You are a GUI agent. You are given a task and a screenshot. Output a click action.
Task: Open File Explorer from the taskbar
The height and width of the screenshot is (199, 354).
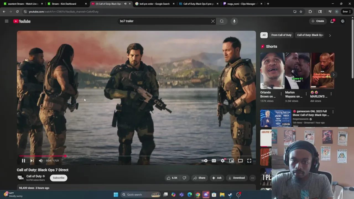pos(222,195)
